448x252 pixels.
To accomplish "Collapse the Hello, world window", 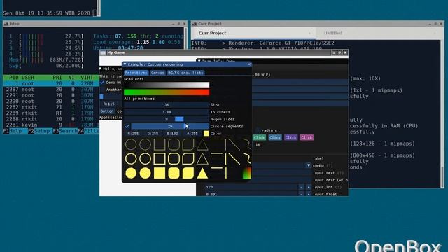I will (101, 69).
